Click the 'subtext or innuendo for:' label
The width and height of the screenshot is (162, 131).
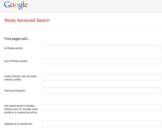[x=18, y=124]
